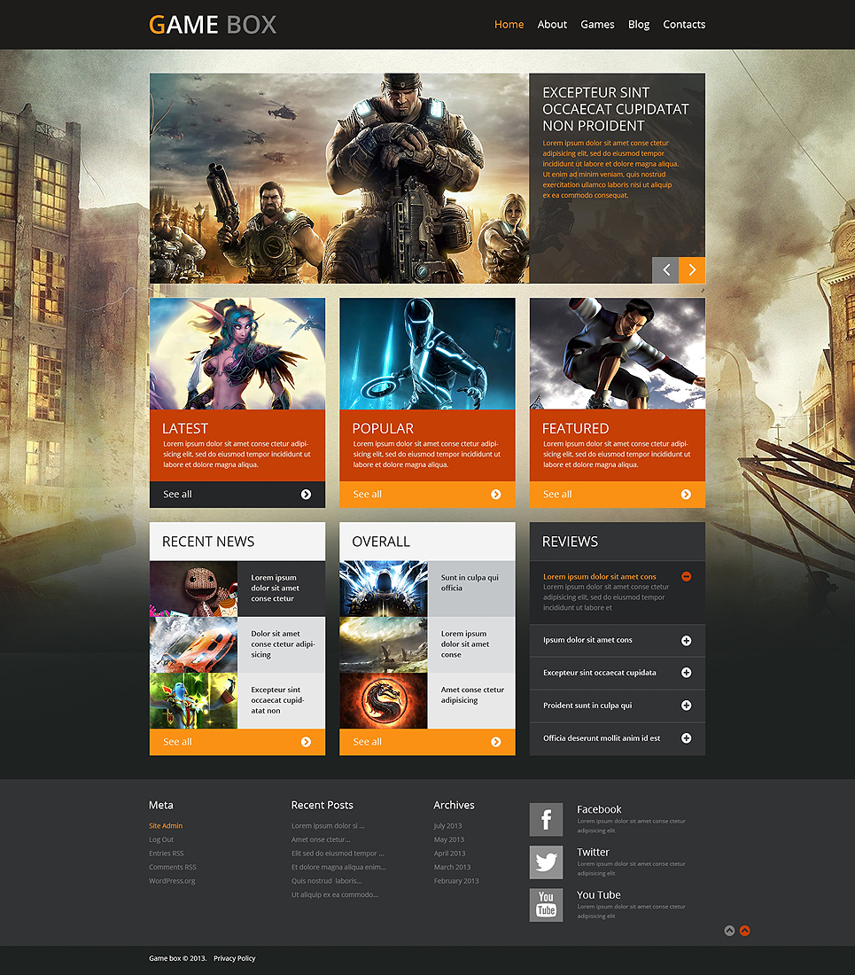
Task: Click the Overall See all arrow icon
Action: click(496, 742)
